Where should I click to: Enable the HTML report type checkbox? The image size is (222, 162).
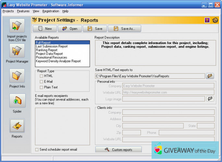(x=41, y=76)
